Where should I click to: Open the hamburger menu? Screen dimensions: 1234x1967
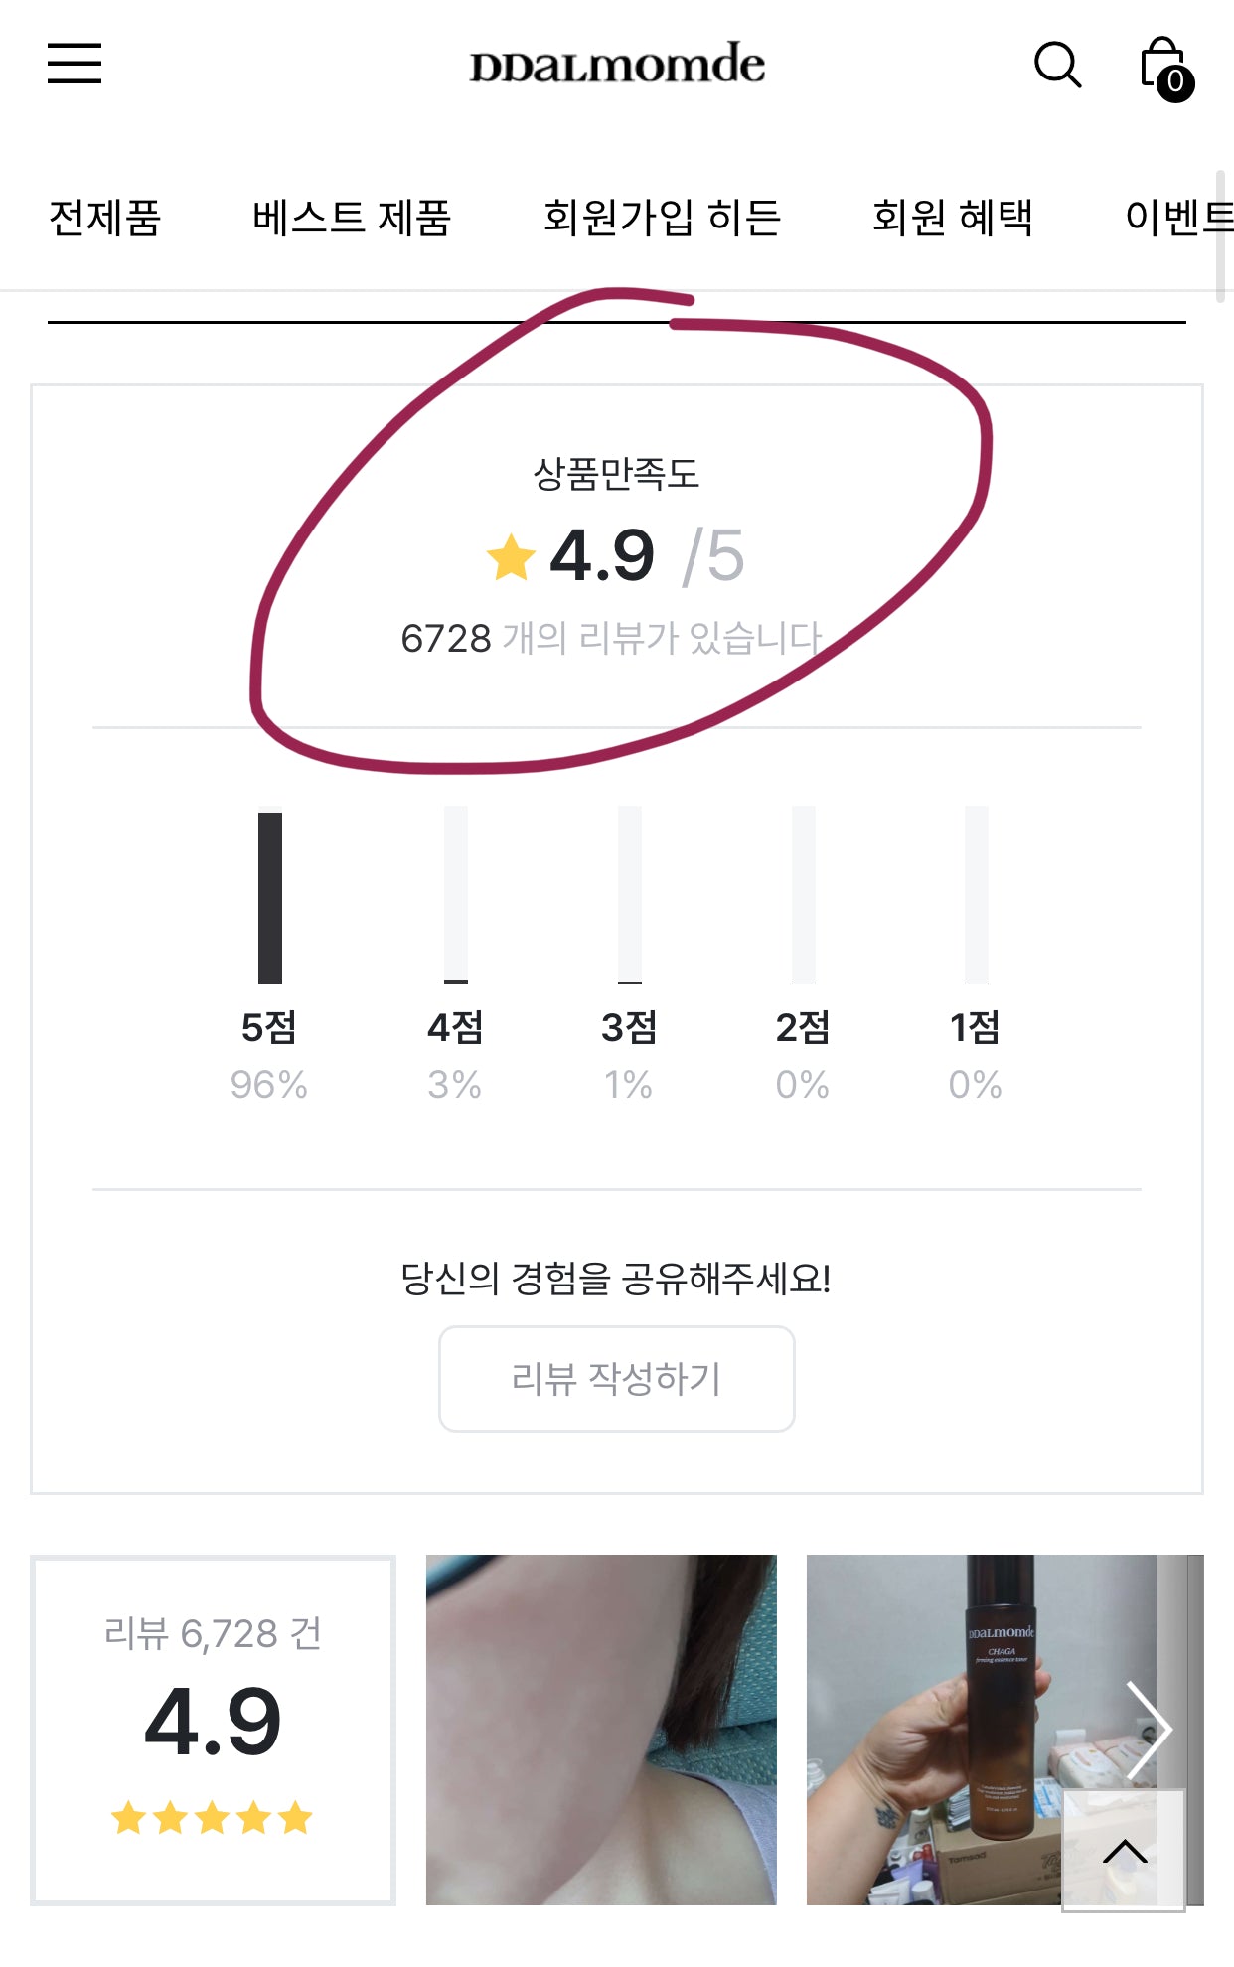tap(75, 64)
